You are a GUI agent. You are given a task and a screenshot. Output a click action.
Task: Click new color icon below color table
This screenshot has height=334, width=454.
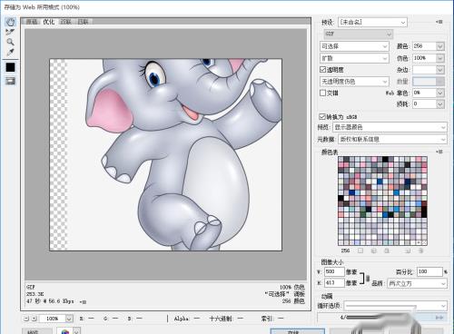point(408,250)
